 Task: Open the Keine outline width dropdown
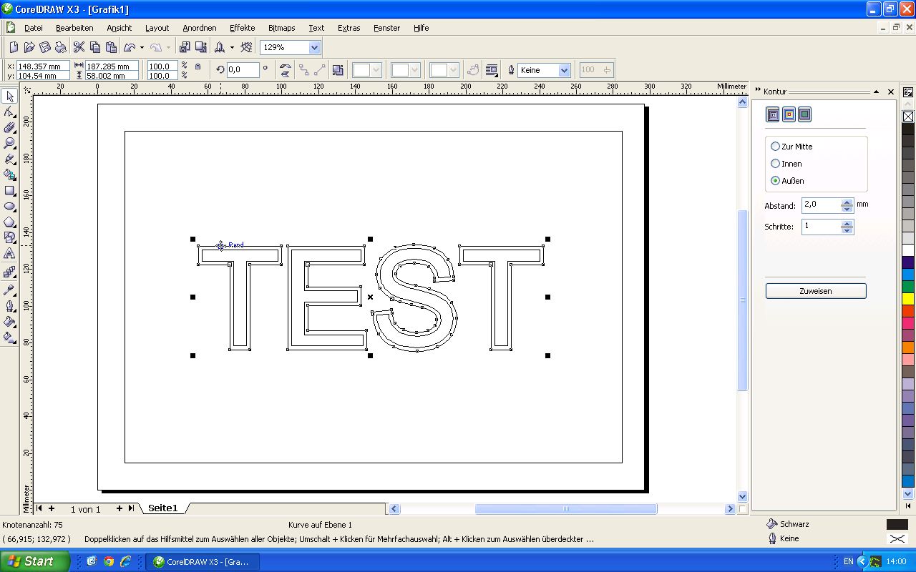pyautogui.click(x=564, y=70)
